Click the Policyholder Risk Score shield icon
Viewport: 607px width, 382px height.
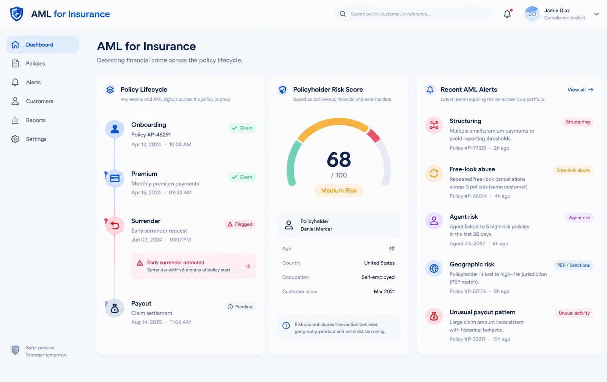(283, 90)
